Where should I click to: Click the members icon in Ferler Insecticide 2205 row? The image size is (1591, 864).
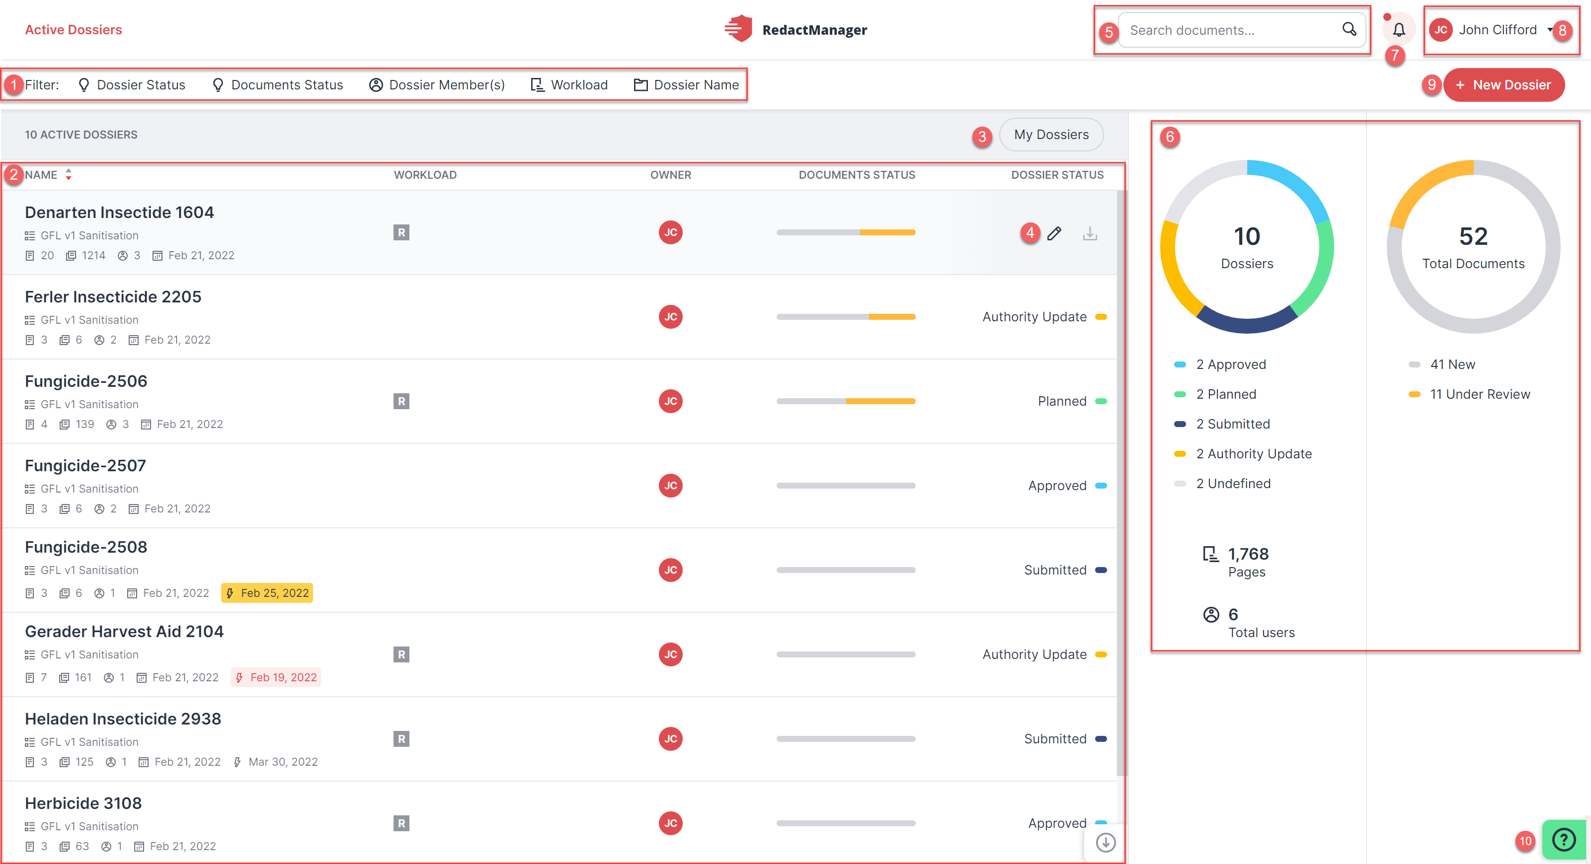pos(99,340)
